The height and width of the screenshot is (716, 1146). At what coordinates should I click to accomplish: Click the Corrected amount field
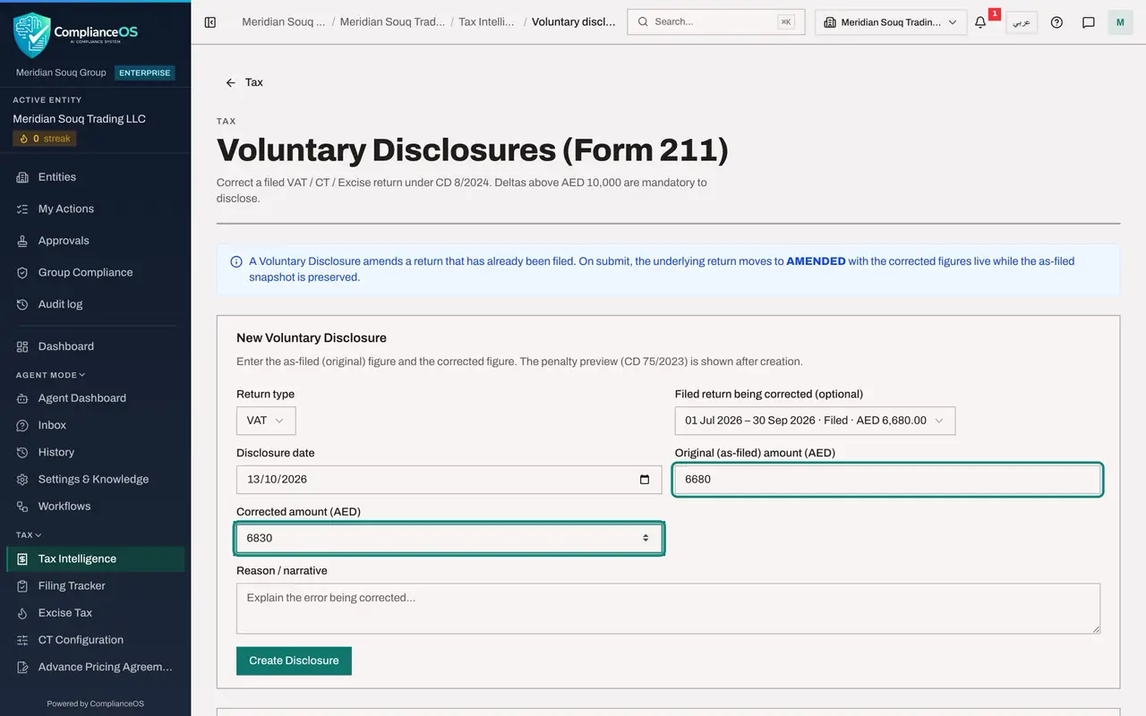click(x=449, y=539)
